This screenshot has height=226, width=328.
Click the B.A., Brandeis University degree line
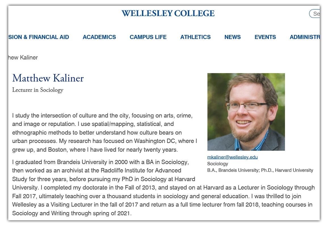260,170
